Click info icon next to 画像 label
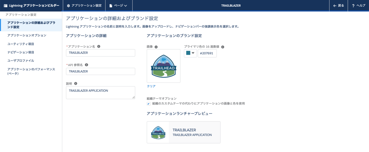Screen dimensions: 369x152 tap(156, 47)
